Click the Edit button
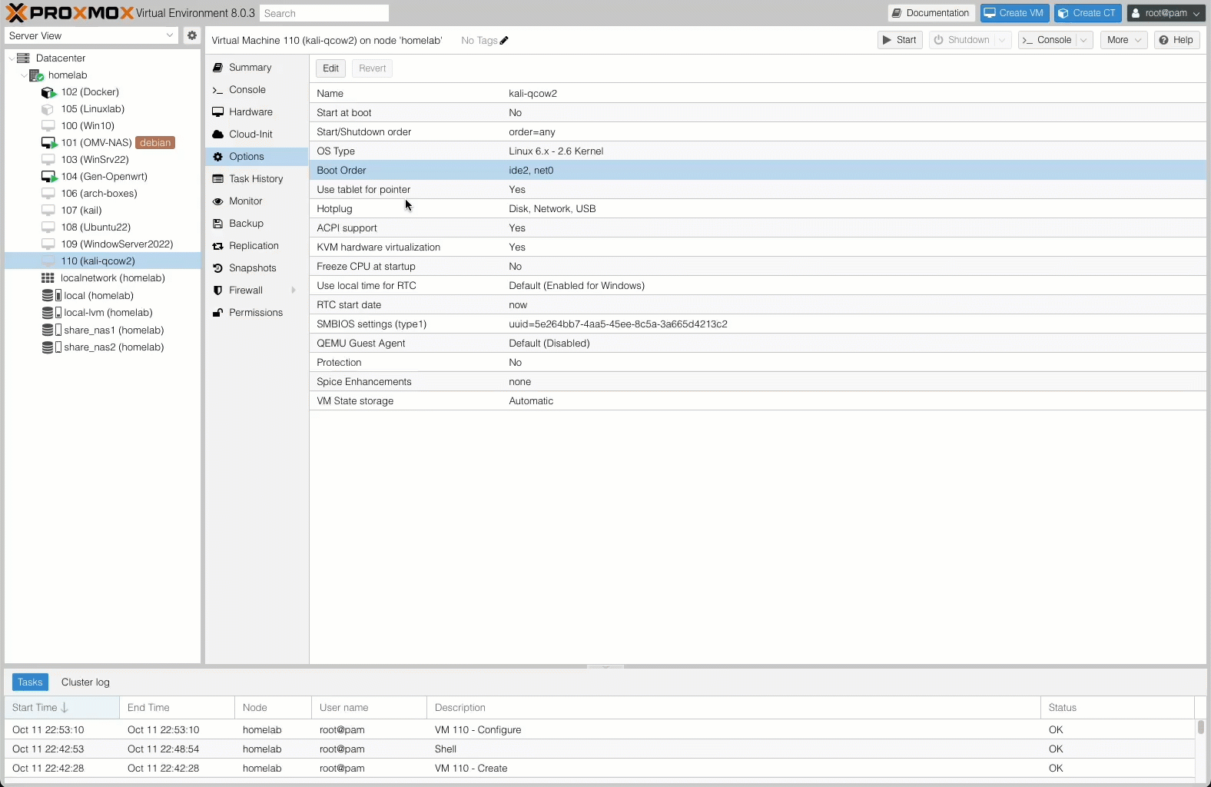Image resolution: width=1211 pixels, height=787 pixels. tap(330, 68)
